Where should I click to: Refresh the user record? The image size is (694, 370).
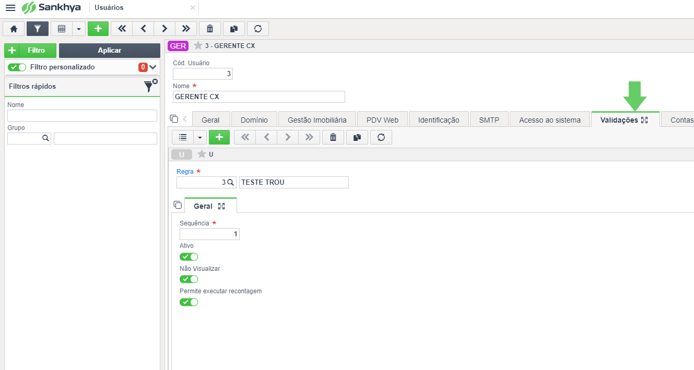pos(257,29)
